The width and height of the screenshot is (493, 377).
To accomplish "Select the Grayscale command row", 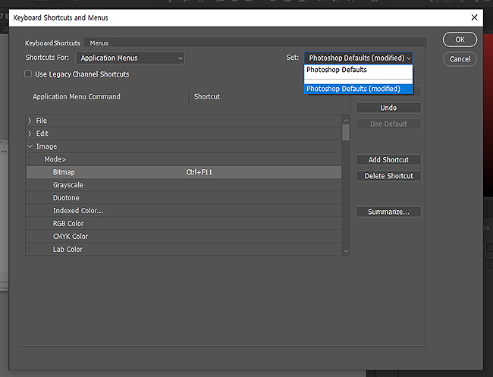I will 184,185.
